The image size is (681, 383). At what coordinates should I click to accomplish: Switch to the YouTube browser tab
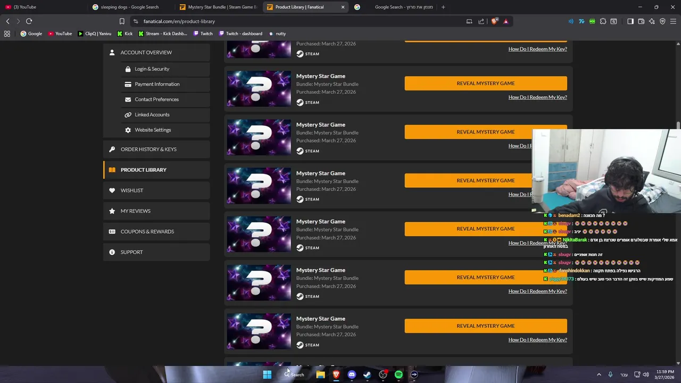(x=43, y=7)
